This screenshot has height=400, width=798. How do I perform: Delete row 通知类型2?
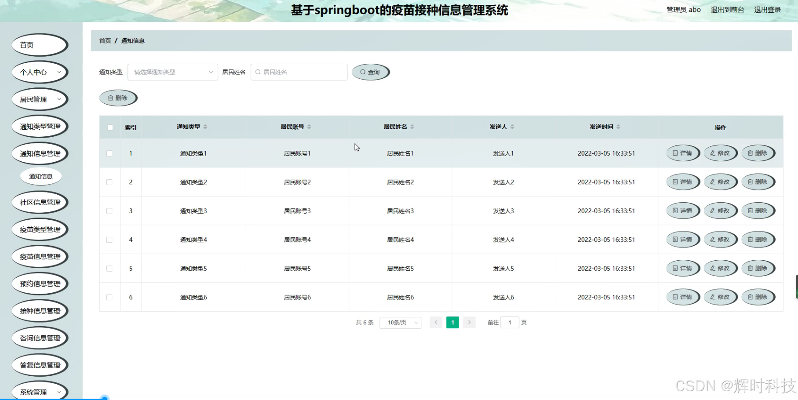pyautogui.click(x=758, y=182)
